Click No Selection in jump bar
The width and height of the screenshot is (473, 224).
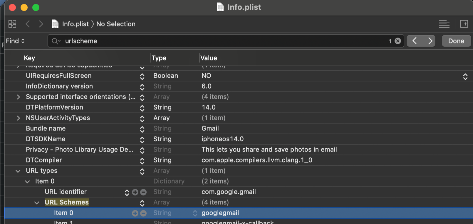[116, 24]
